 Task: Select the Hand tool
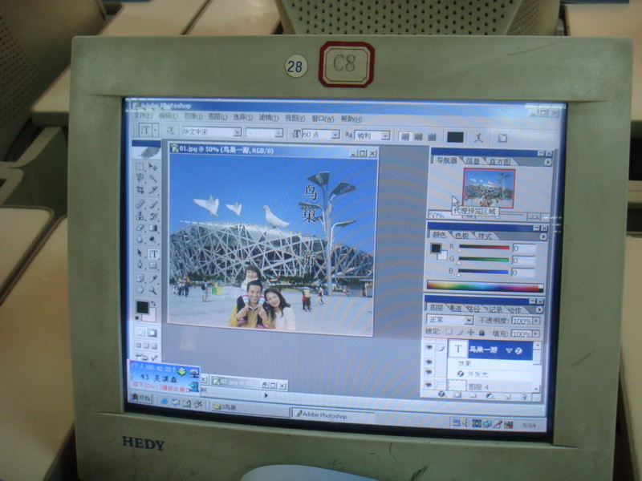pyautogui.click(x=140, y=289)
